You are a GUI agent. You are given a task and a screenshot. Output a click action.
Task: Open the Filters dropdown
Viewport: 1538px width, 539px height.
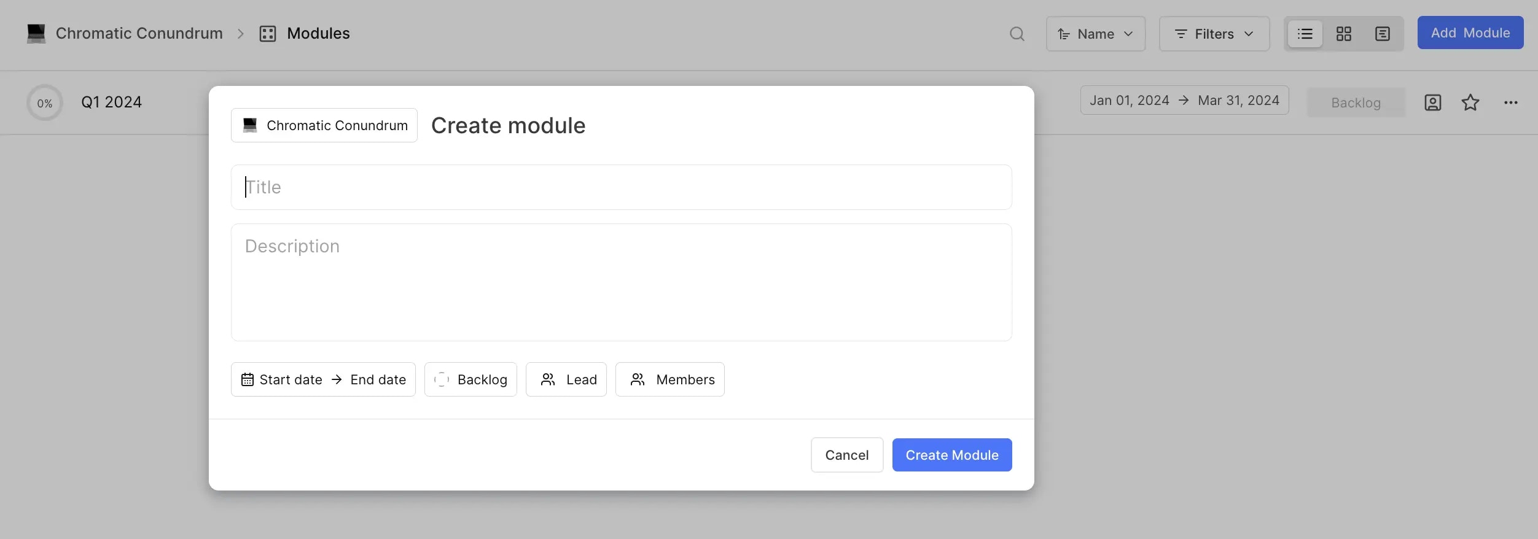pos(1214,34)
